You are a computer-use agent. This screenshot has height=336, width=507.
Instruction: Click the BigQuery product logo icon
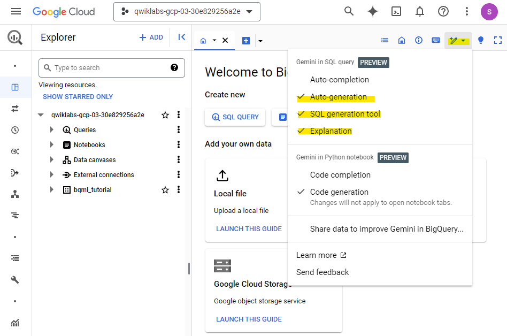[15, 37]
